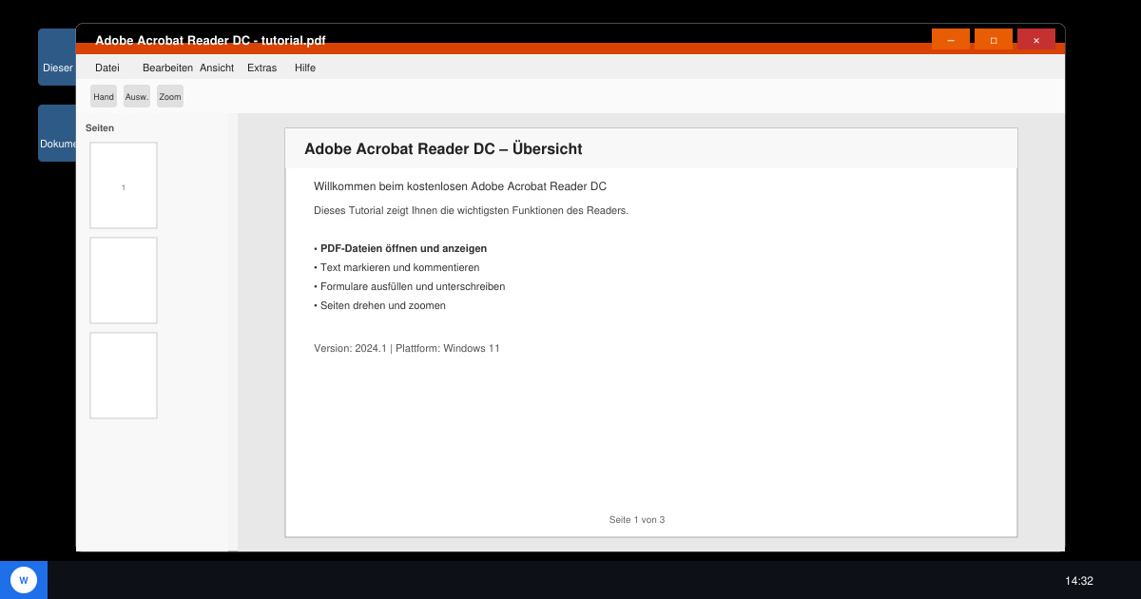Maximize the Acrobat Reader window
Image resolution: width=1141 pixels, height=599 pixels.
[x=994, y=40]
